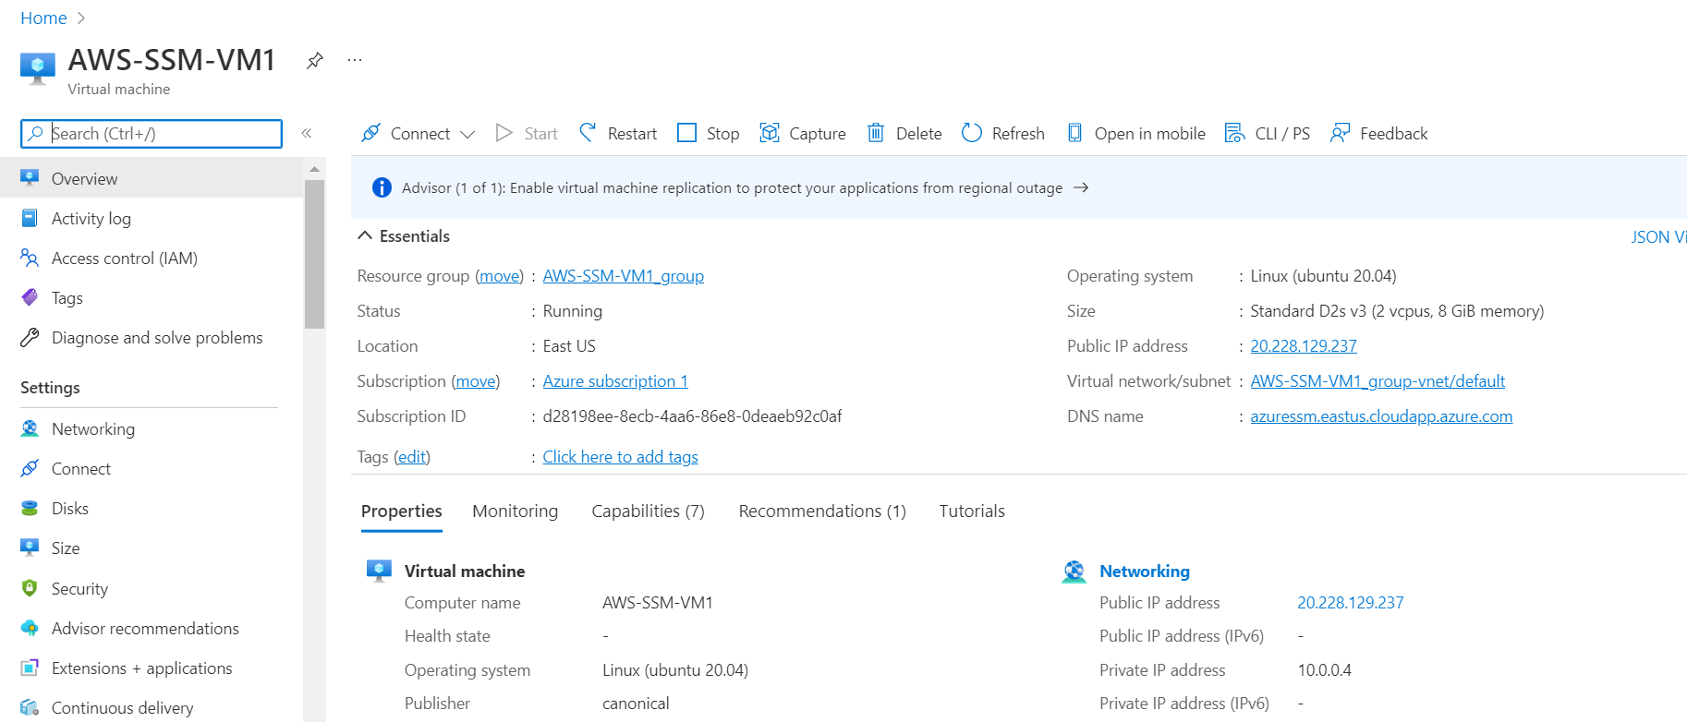Click the move link for Resource group
The width and height of the screenshot is (1687, 722).
click(x=500, y=276)
